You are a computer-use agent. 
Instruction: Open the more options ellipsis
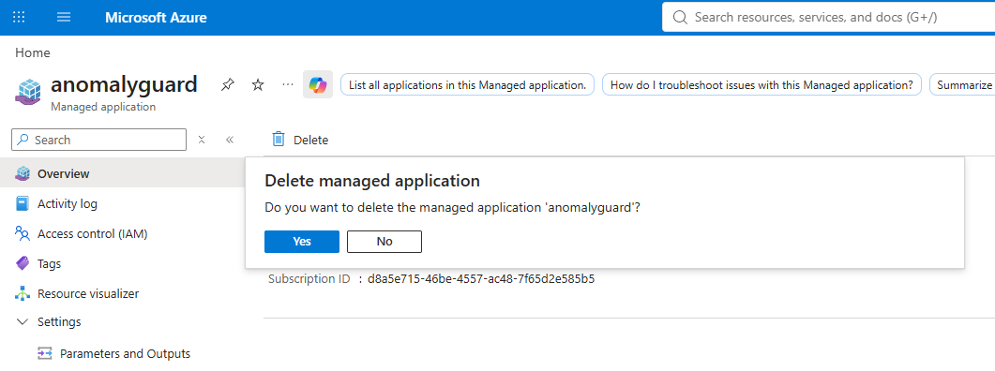pos(288,84)
